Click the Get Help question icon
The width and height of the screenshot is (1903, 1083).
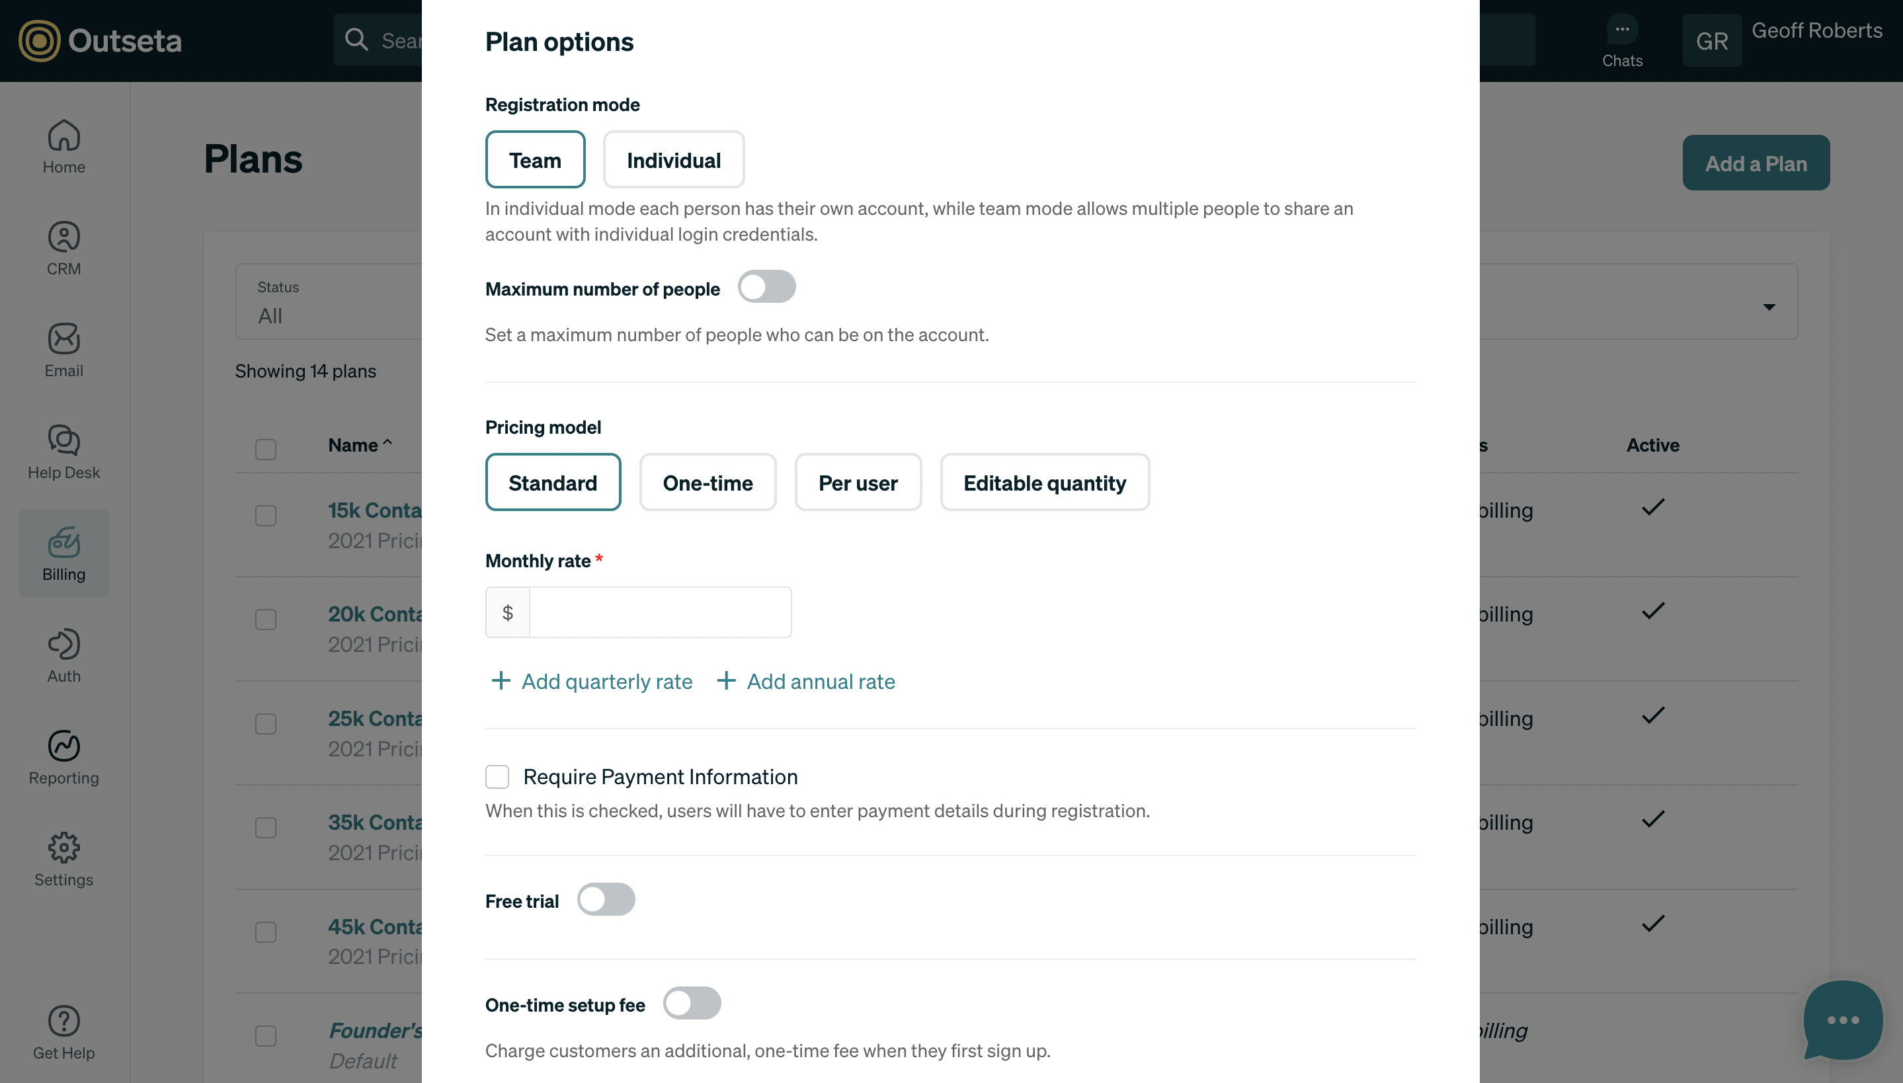(64, 1022)
